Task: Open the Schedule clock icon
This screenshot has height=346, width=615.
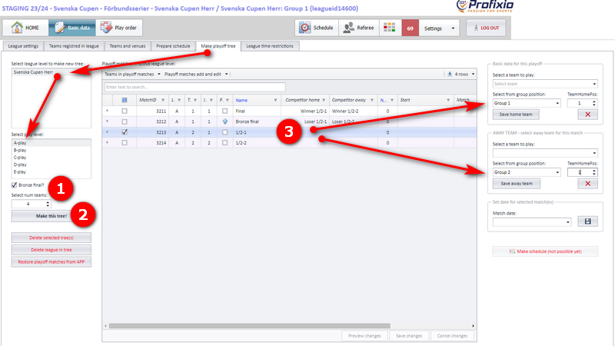Action: [x=304, y=28]
